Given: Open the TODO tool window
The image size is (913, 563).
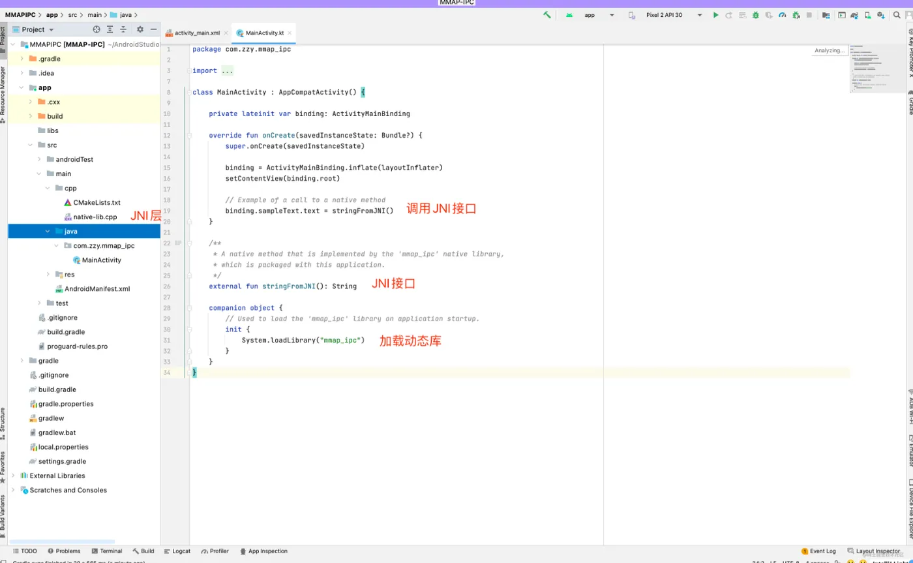Looking at the screenshot, I should (x=25, y=551).
